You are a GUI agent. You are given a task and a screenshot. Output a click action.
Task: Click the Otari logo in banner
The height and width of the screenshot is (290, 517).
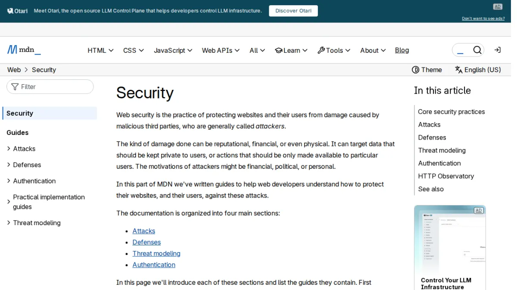tap(17, 11)
